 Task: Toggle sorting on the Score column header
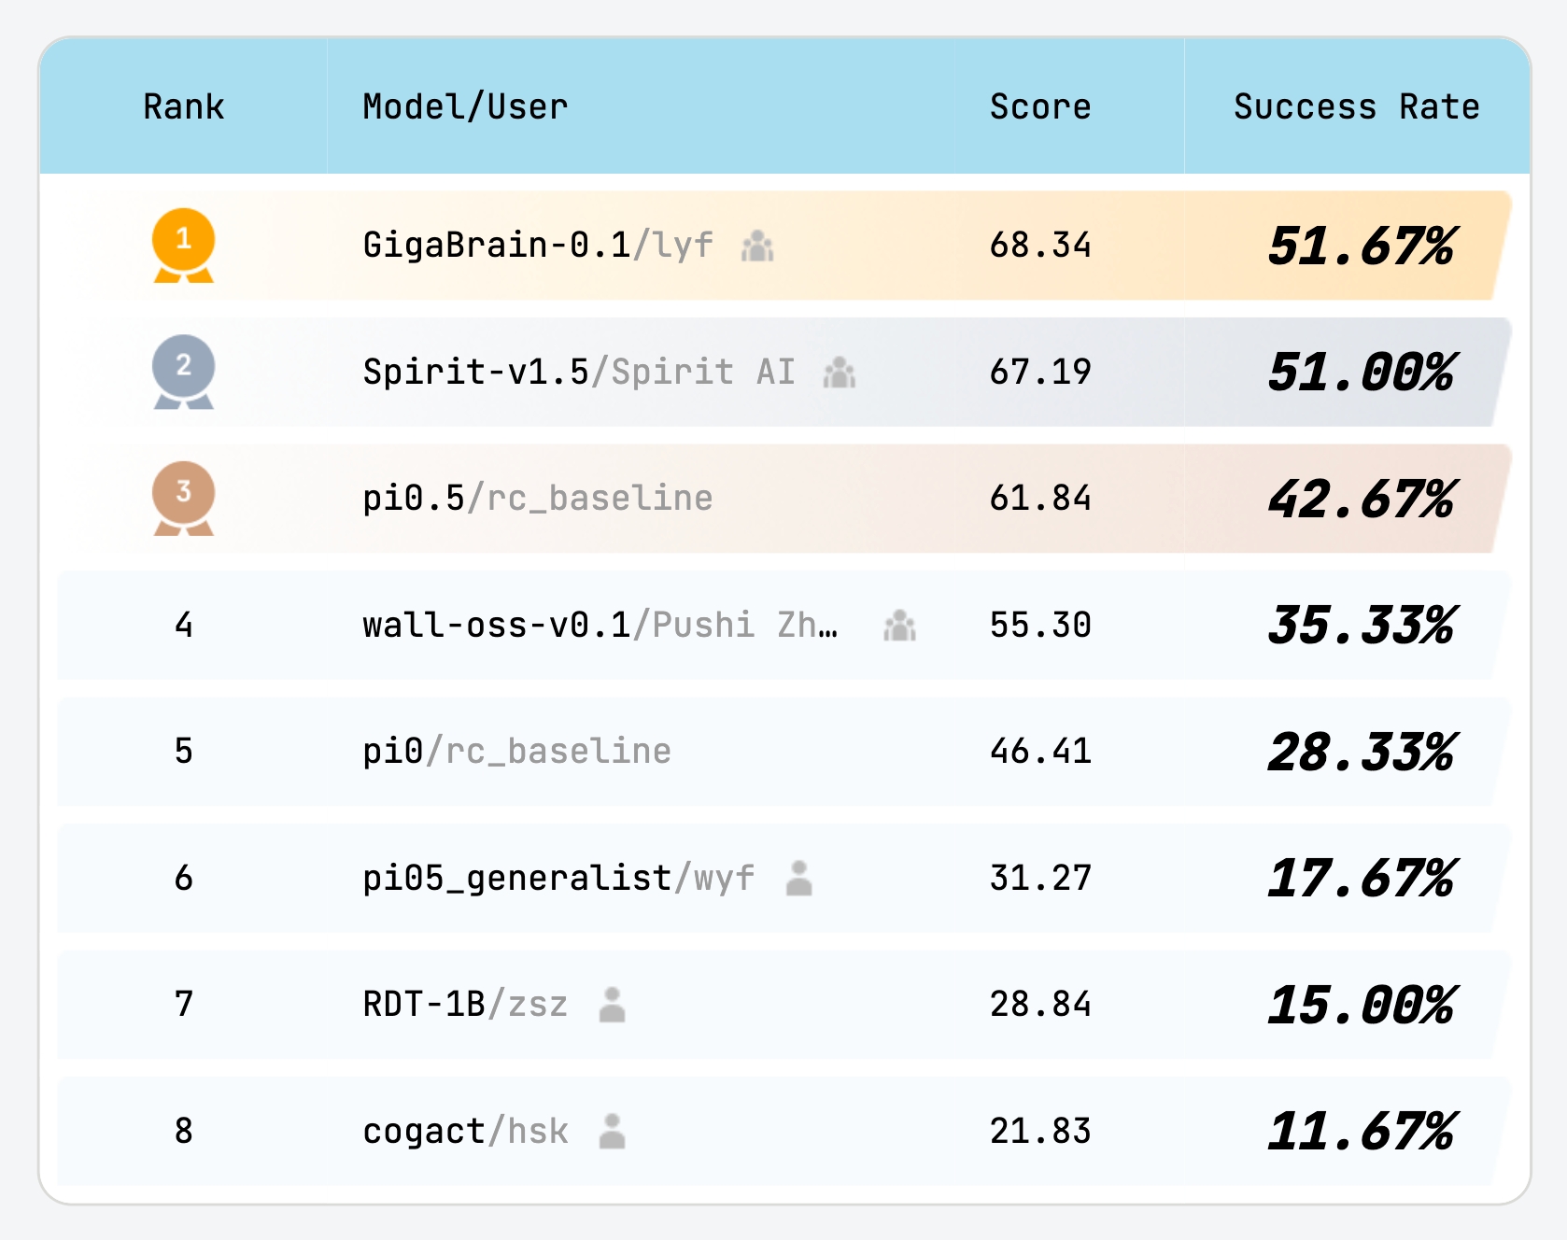(1039, 106)
